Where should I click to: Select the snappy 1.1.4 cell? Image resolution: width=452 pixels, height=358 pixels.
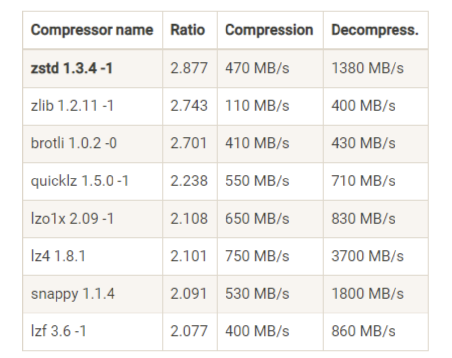point(92,294)
